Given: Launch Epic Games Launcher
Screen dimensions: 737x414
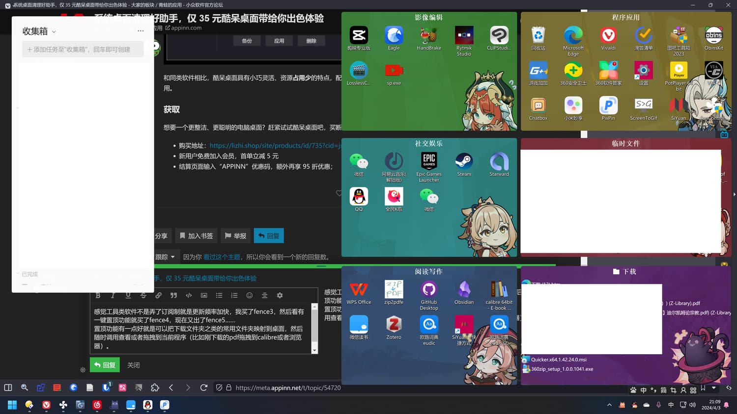Looking at the screenshot, I should coord(428,162).
